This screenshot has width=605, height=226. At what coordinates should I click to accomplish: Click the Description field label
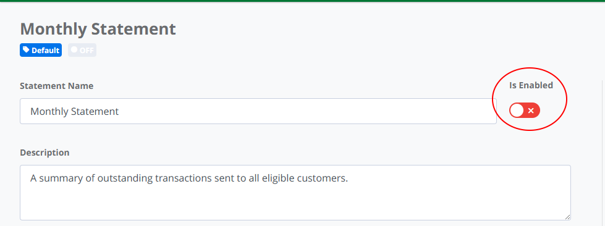tap(44, 153)
